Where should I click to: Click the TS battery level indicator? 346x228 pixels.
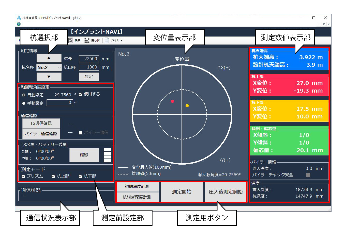pos(107,155)
